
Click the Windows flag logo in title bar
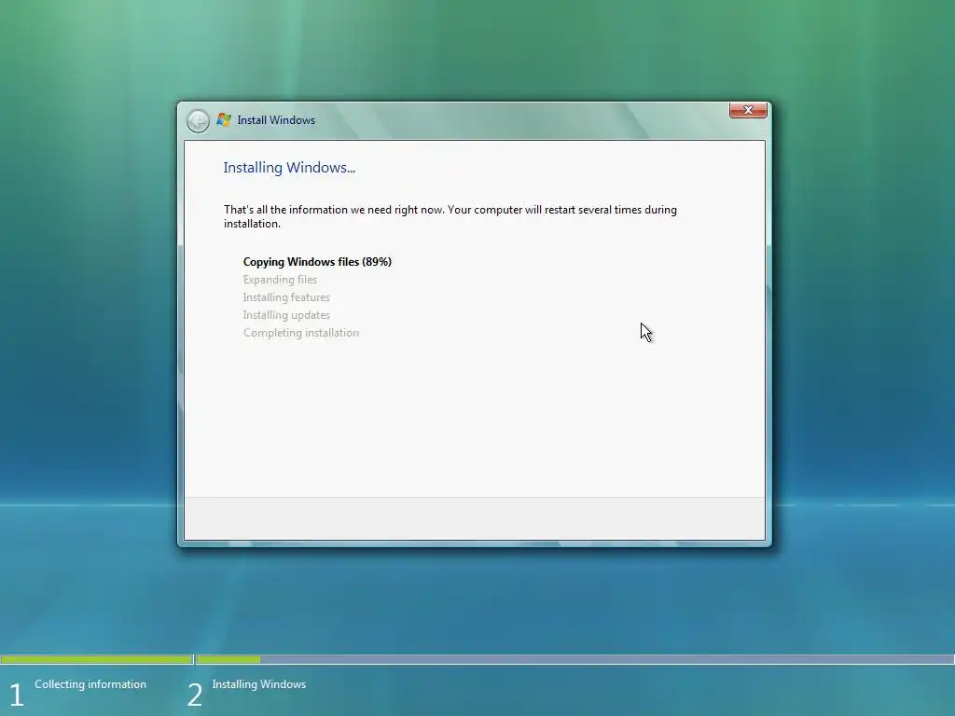(224, 120)
